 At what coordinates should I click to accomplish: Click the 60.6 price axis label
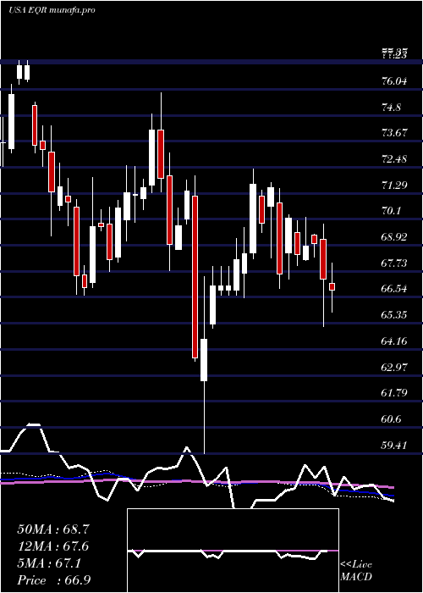[391, 419]
